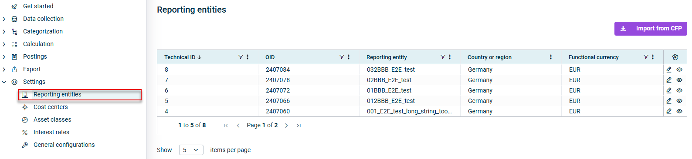
Task: Expand the Categorization menu chevron
Action: coord(4,32)
